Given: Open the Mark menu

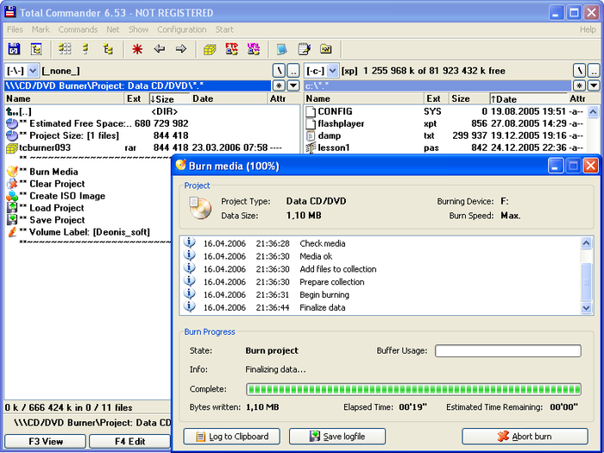Looking at the screenshot, I should (x=41, y=29).
